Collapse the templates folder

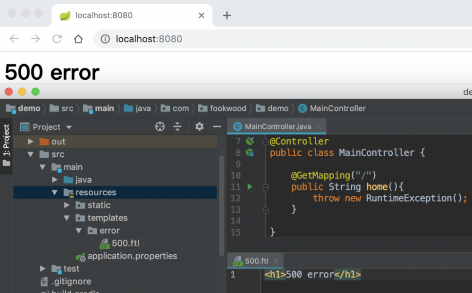[x=67, y=218]
